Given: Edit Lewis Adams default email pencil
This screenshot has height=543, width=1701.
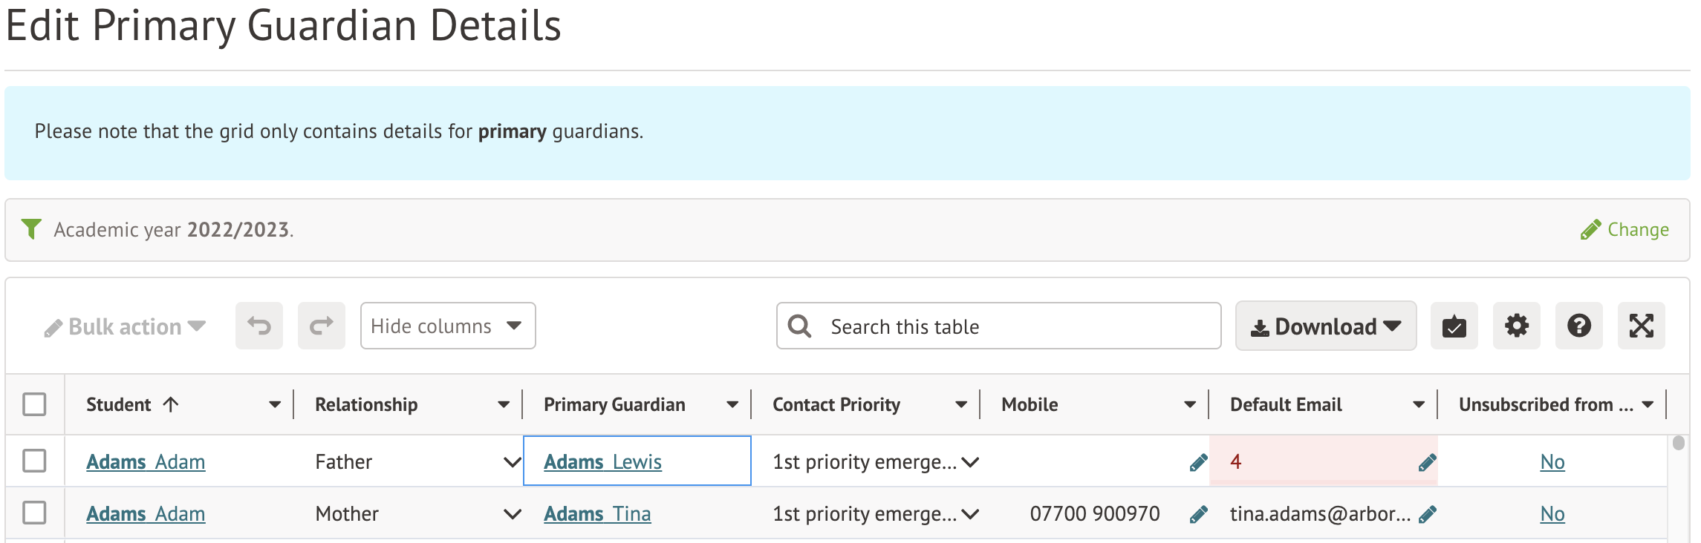Looking at the screenshot, I should (x=1427, y=462).
